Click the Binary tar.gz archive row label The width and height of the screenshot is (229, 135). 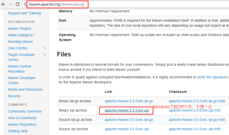(75, 101)
